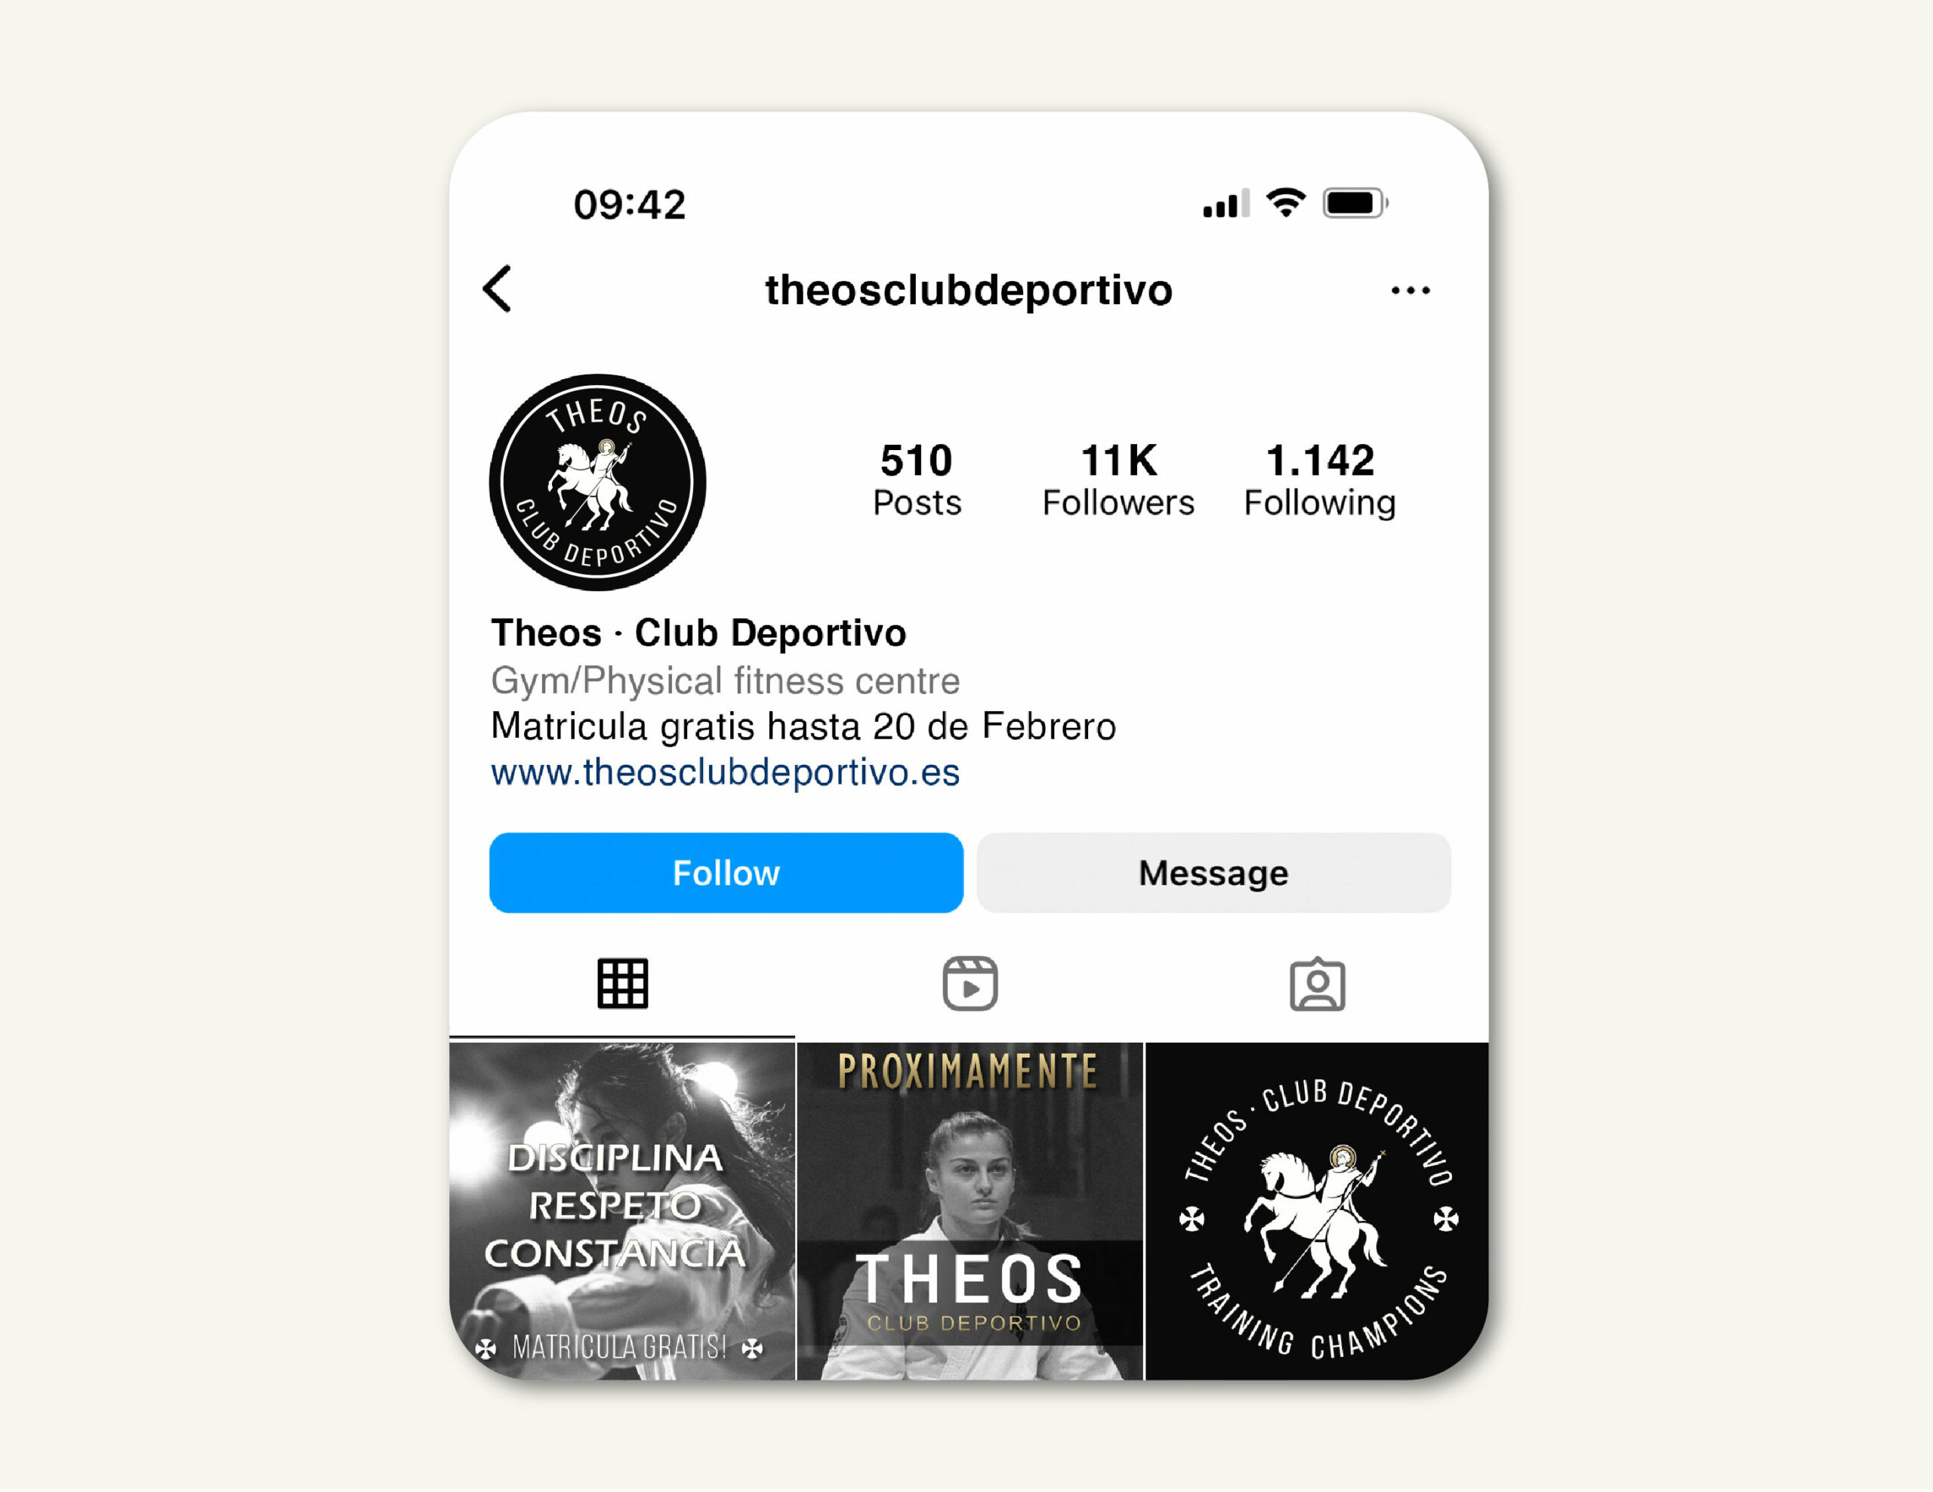Select the 510 Posts counter
This screenshot has height=1492, width=1933.
(917, 479)
